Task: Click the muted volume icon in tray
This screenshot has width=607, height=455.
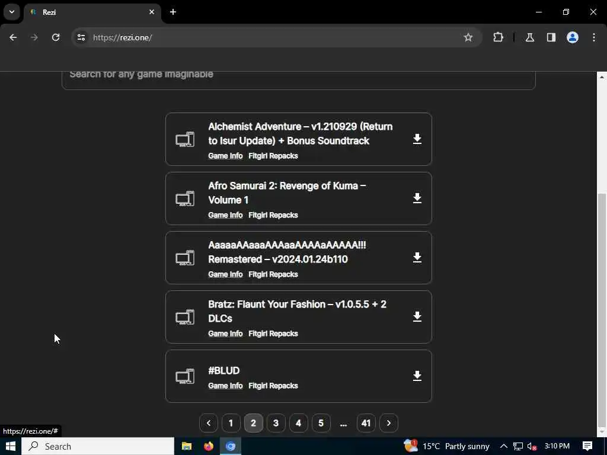Action: pyautogui.click(x=532, y=446)
